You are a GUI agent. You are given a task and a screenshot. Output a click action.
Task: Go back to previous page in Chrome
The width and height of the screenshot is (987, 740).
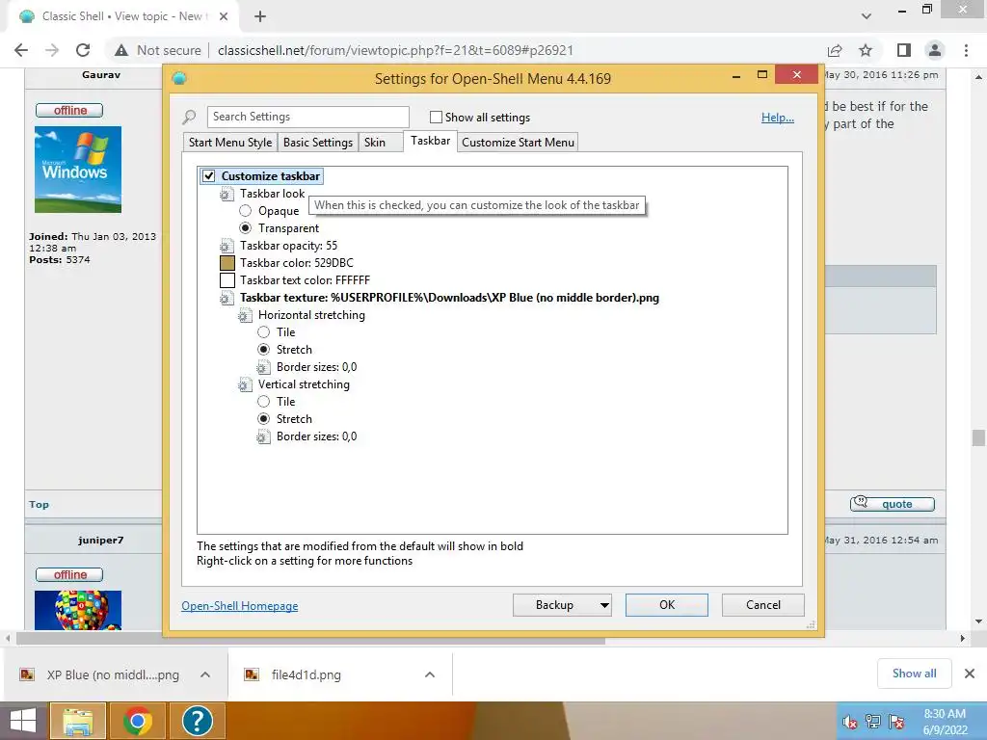pyautogui.click(x=21, y=50)
